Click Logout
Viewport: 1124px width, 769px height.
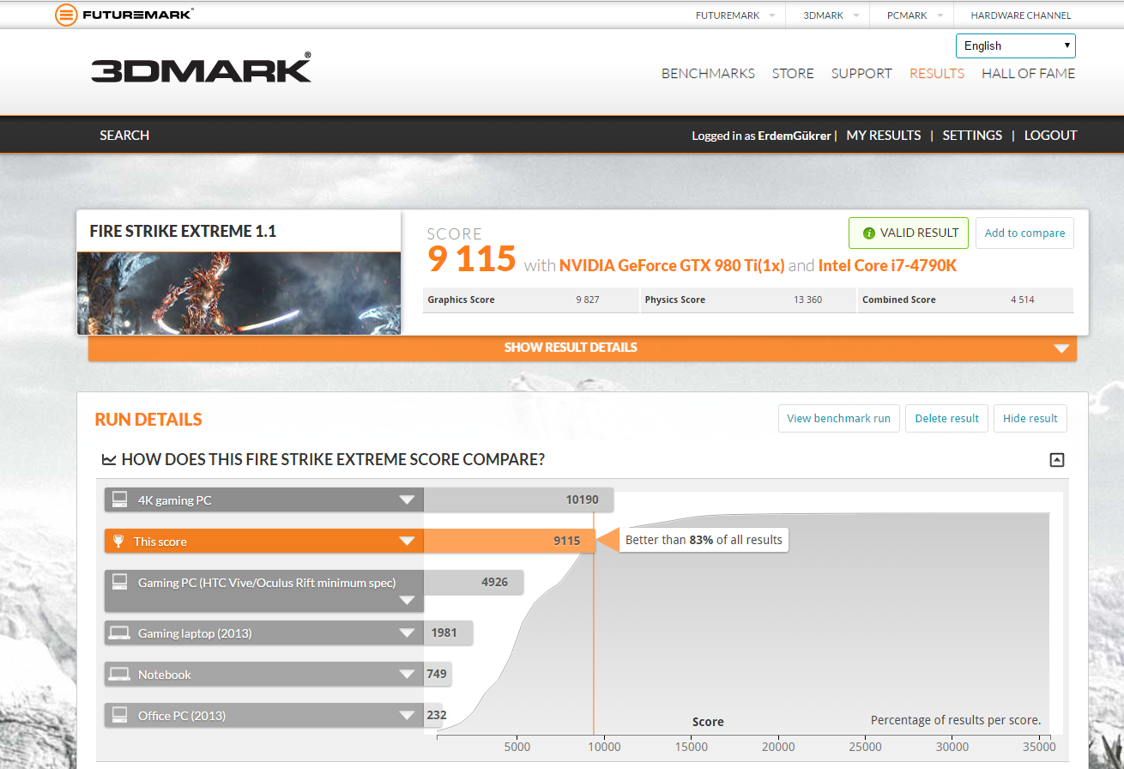point(1050,136)
